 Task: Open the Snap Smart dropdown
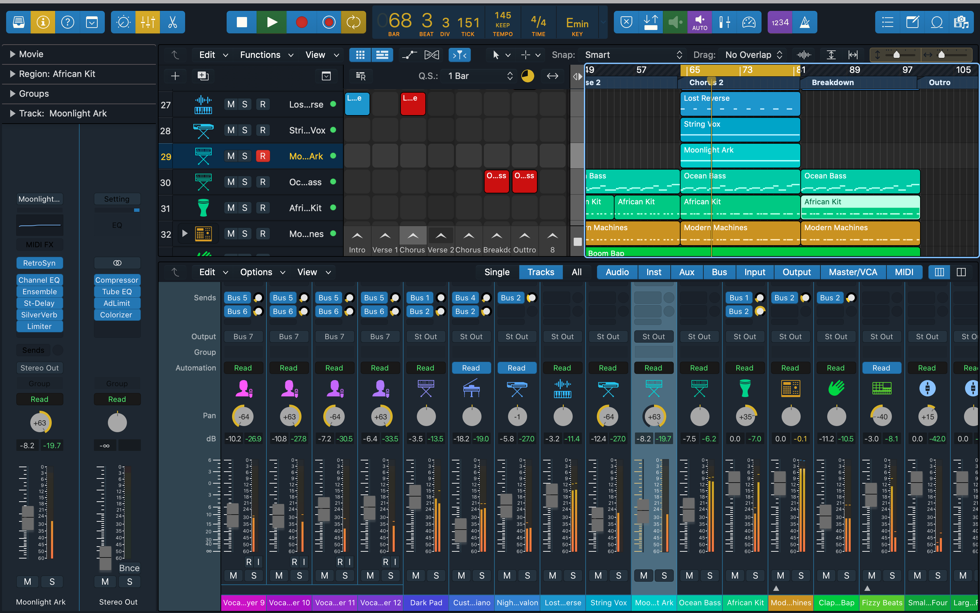point(633,55)
